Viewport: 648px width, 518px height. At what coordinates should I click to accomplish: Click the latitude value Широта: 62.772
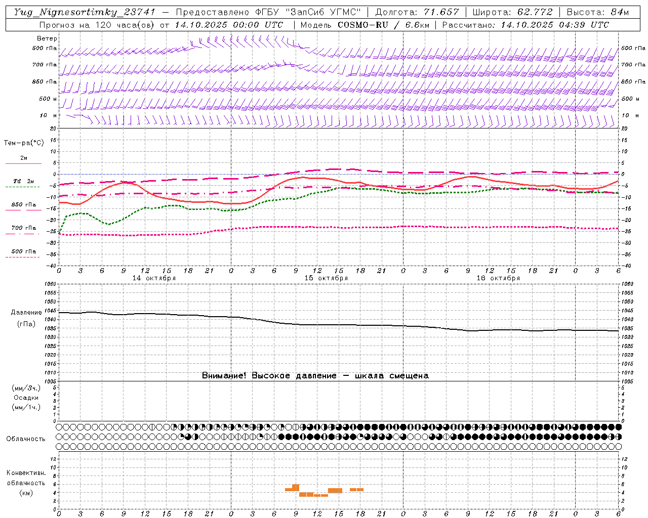coord(512,12)
